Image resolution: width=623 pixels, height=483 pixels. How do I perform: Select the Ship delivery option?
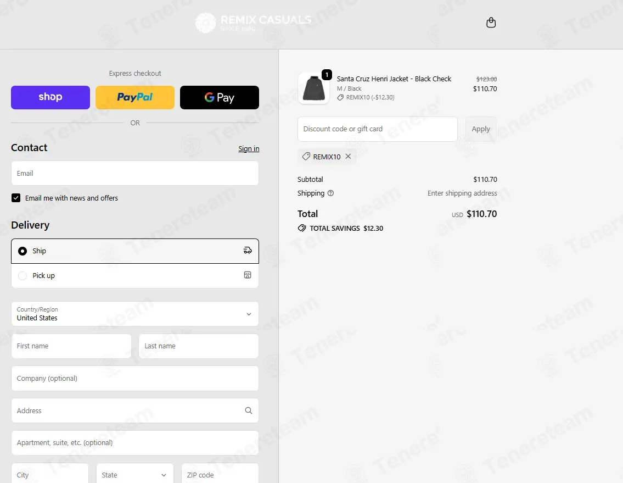coord(135,251)
